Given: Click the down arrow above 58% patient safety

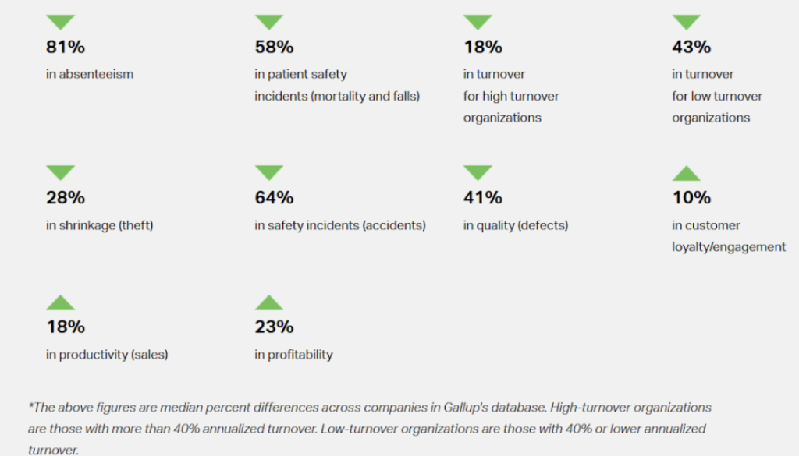Looking at the screenshot, I should pyautogui.click(x=269, y=22).
